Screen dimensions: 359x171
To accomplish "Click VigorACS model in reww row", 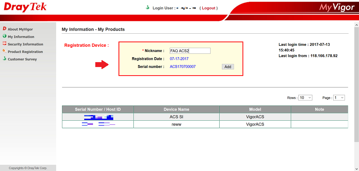I will 255,124.
